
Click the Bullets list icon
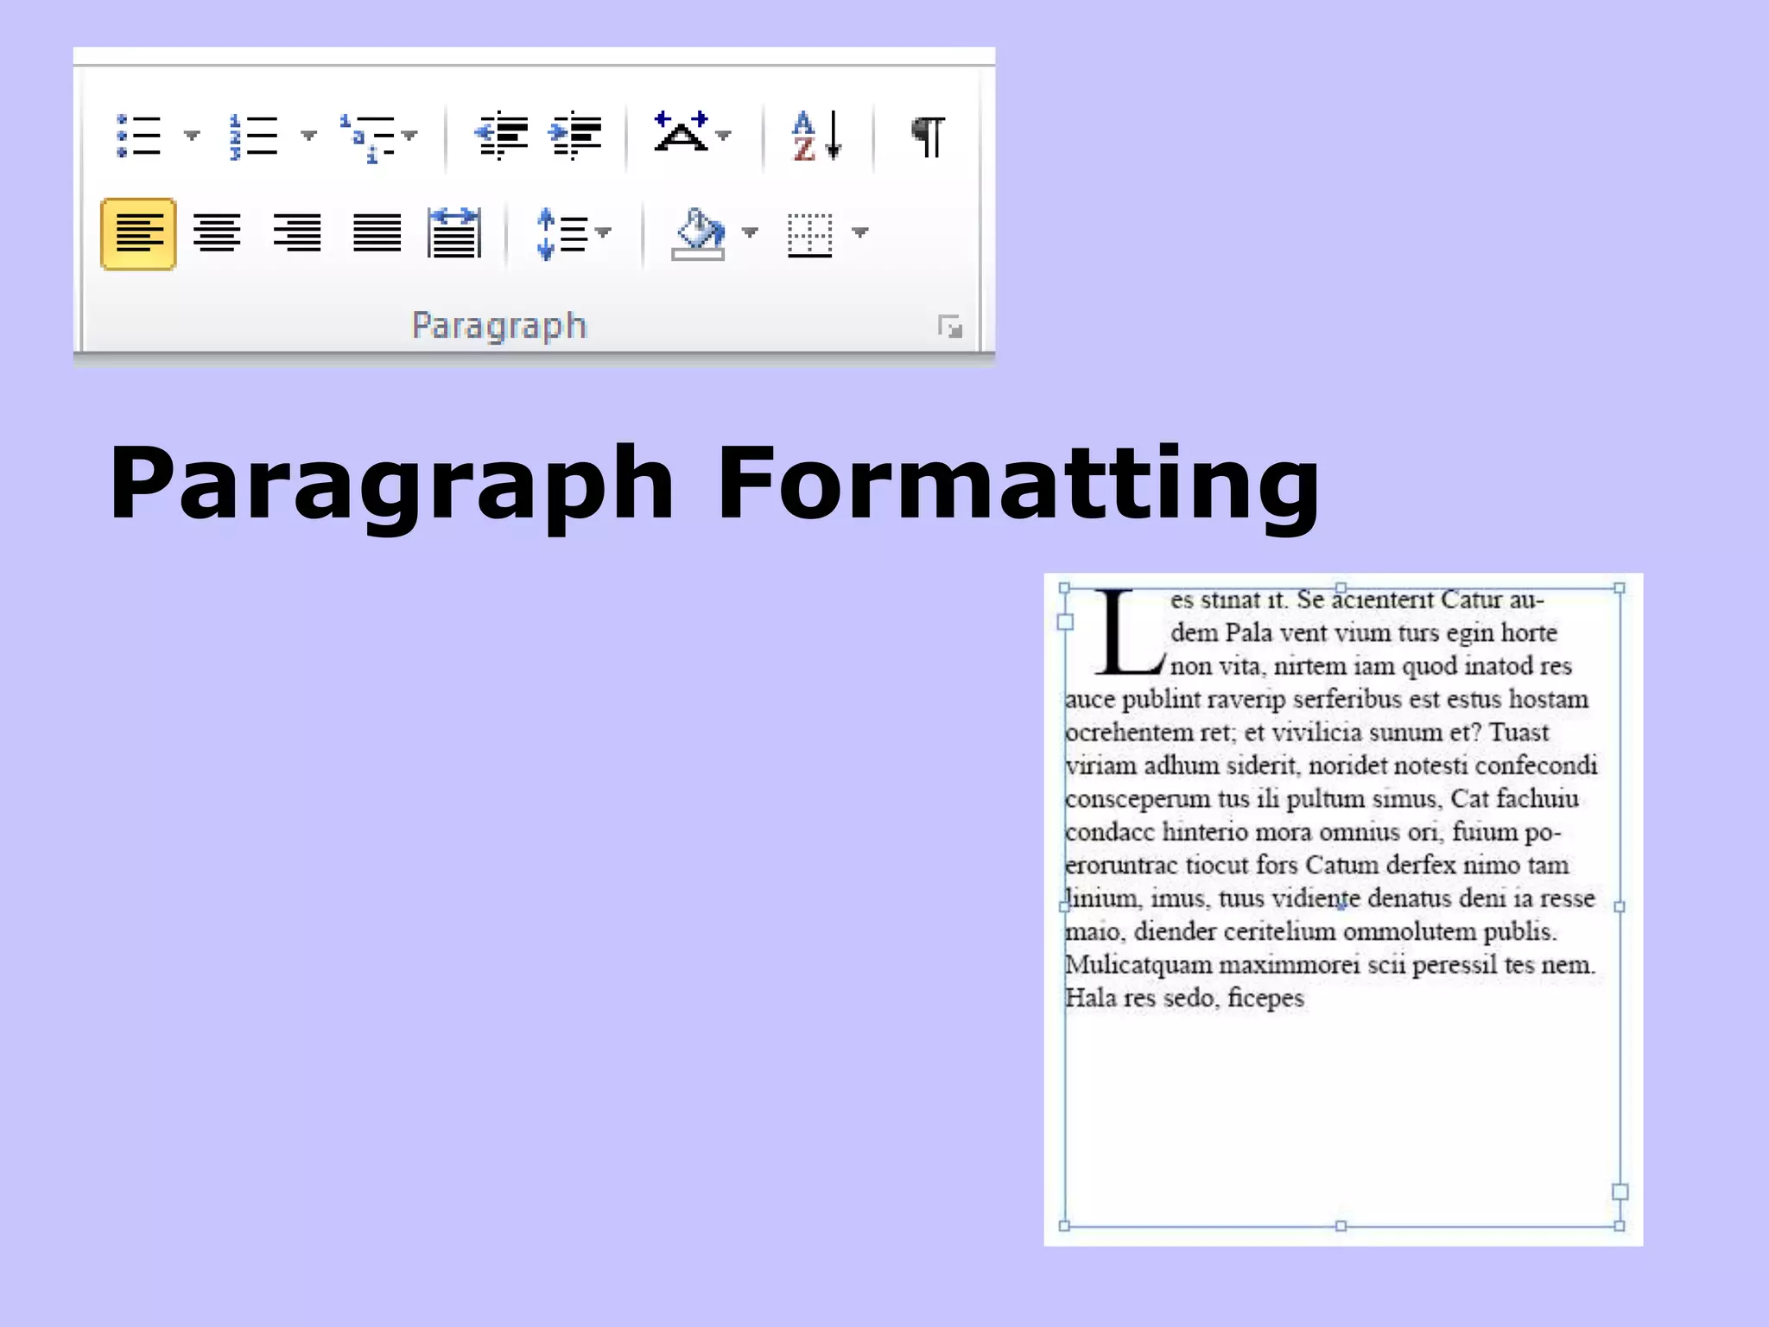tap(139, 137)
